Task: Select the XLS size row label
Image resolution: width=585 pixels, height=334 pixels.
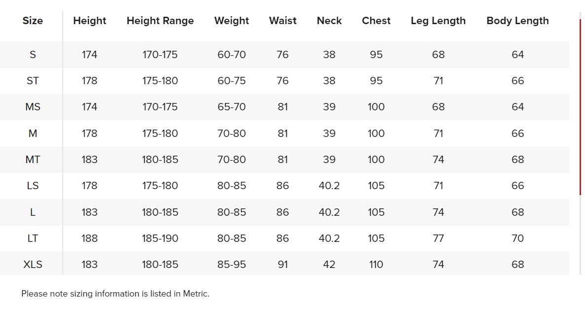Action: tap(33, 265)
